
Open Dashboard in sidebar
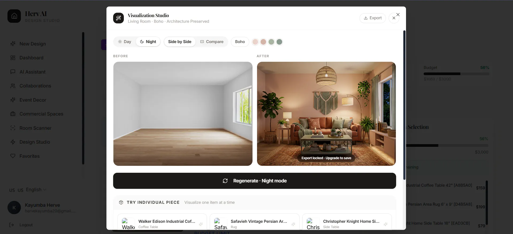[x=31, y=58]
